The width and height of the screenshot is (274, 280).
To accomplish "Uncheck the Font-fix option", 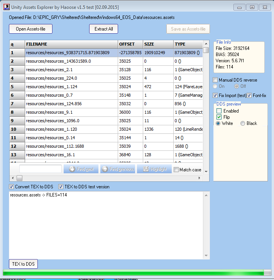I will pos(249,96).
